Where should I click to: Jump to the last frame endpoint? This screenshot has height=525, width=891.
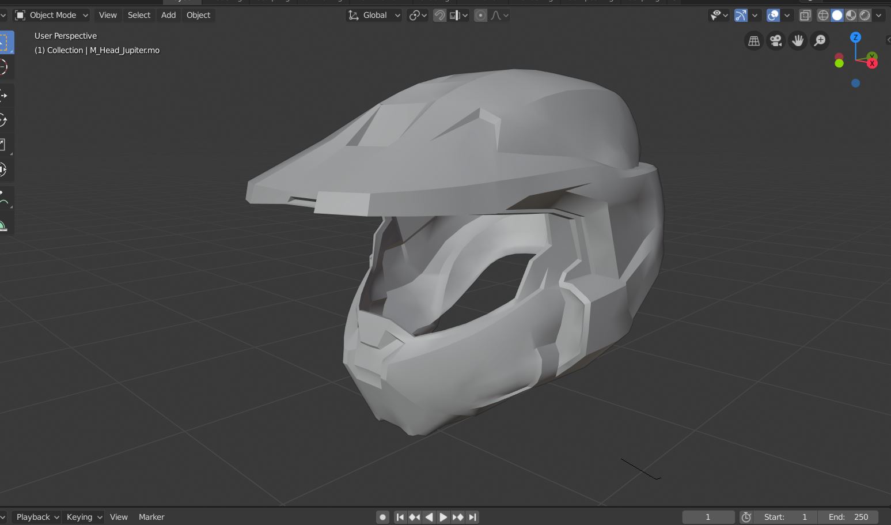click(x=472, y=517)
